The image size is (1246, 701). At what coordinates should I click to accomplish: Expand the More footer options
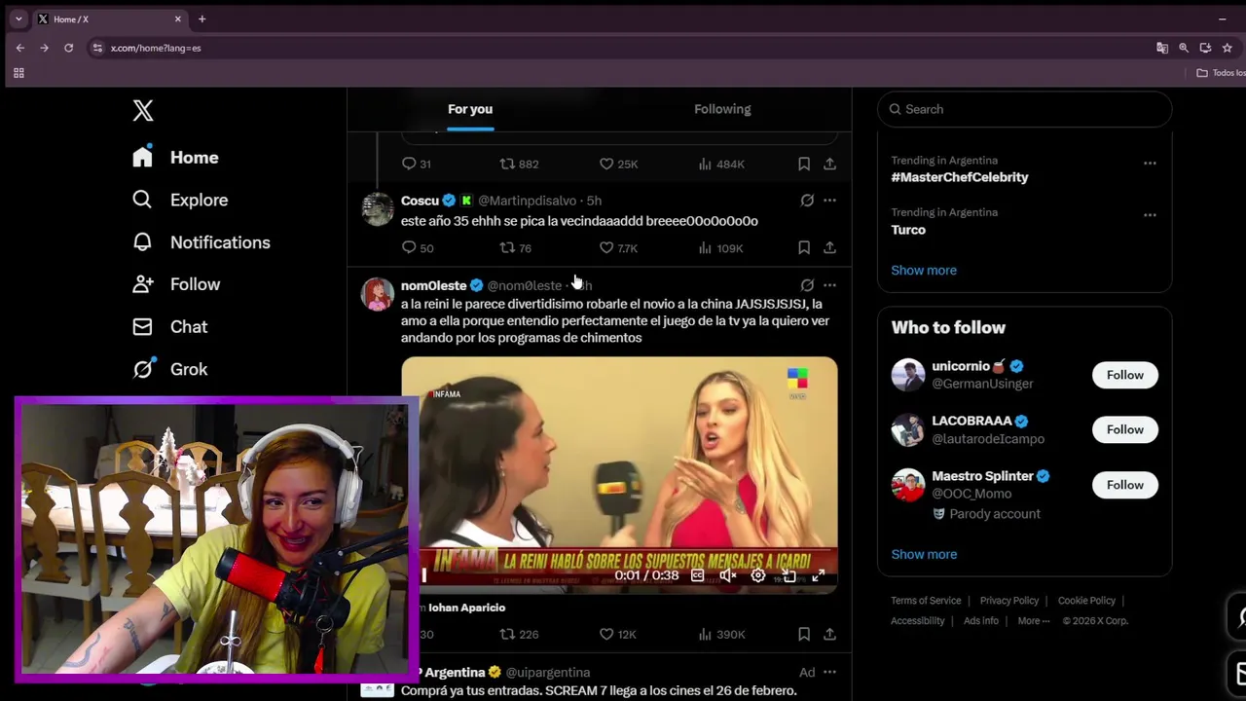pyautogui.click(x=1034, y=621)
